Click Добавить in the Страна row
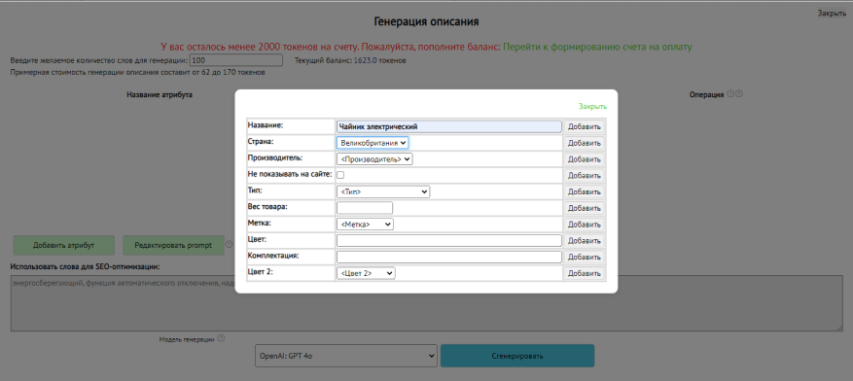 click(x=585, y=143)
